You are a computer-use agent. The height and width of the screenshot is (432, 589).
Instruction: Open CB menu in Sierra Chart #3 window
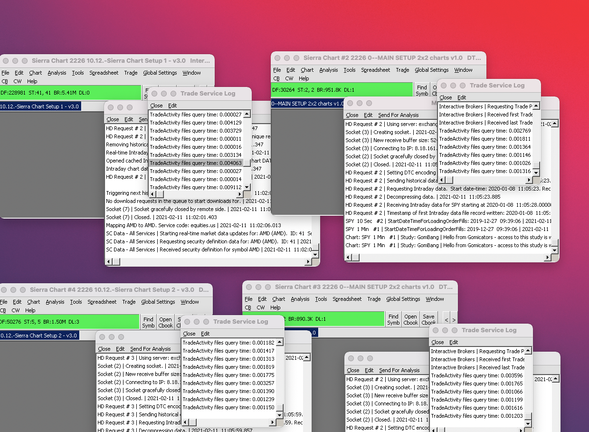tap(248, 307)
